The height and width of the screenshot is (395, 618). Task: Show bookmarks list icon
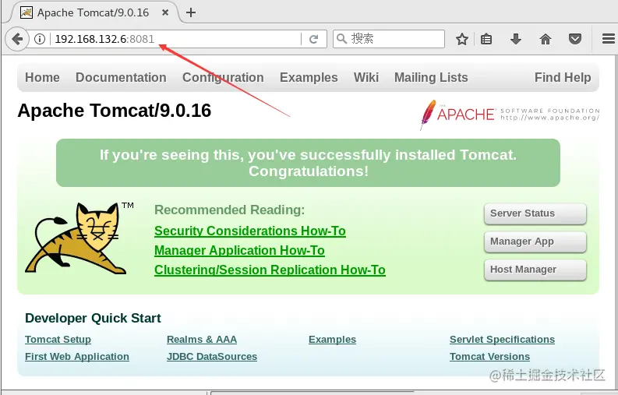point(486,39)
